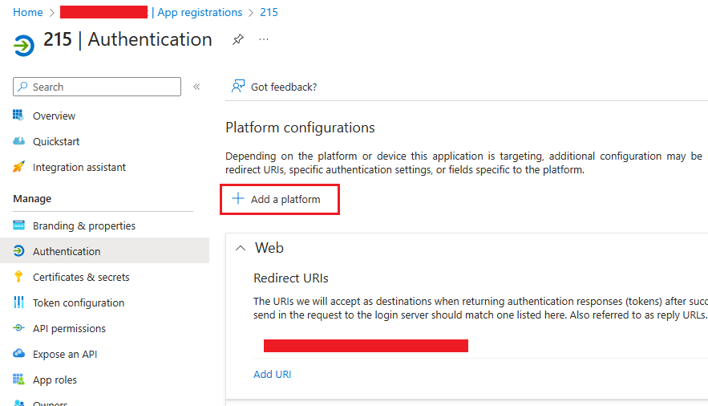
Task: Click the Overview grid icon
Action: click(x=19, y=116)
